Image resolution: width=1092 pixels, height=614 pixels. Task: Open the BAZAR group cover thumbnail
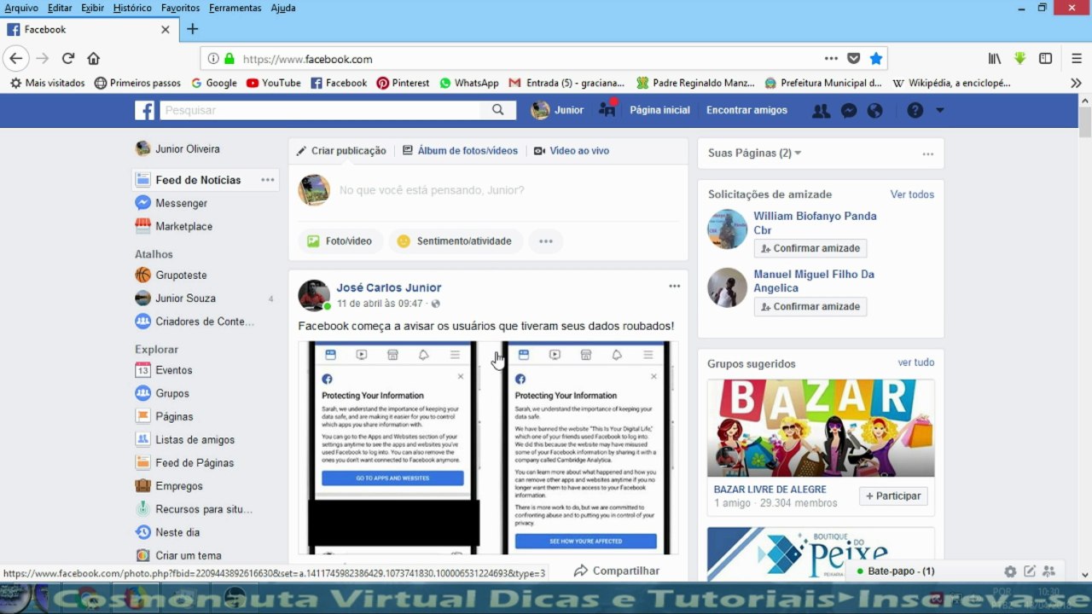(821, 428)
